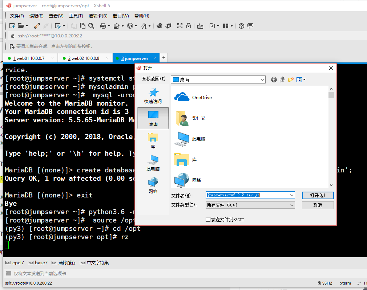367x290 pixels.
Task: Expand the Properties icon dropdown arrow
Action: coord(64,26)
